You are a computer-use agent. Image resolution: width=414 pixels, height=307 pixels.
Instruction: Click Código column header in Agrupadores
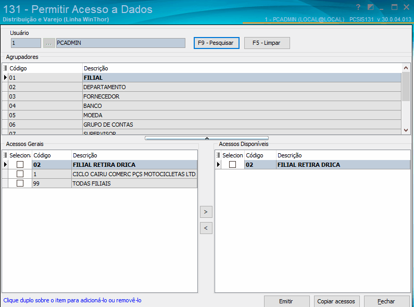[45, 68]
